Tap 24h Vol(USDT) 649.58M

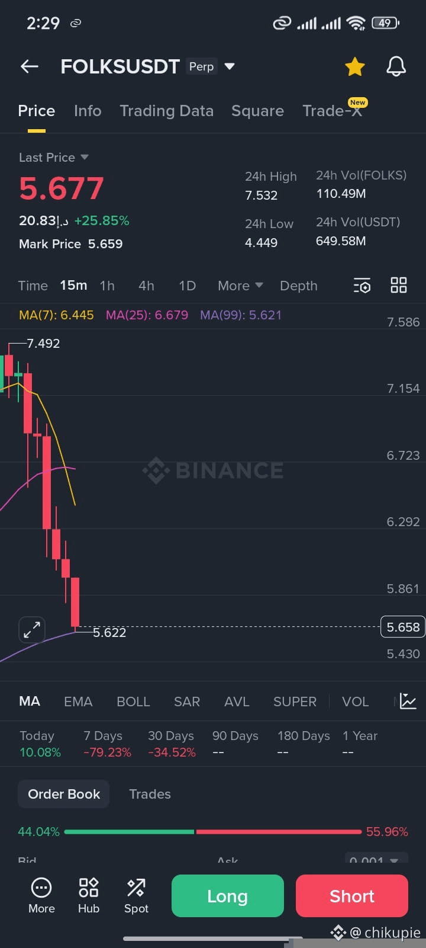(341, 241)
